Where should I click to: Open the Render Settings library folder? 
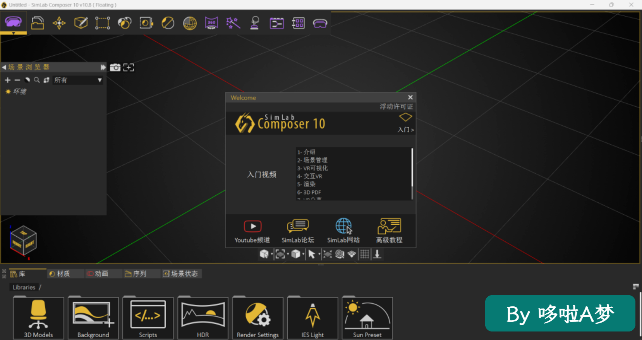click(258, 318)
